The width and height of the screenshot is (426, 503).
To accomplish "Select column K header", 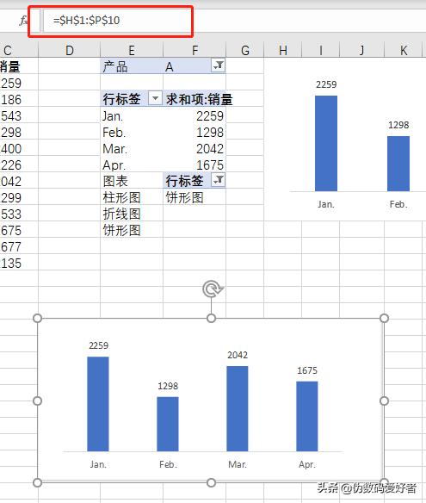I will point(404,50).
